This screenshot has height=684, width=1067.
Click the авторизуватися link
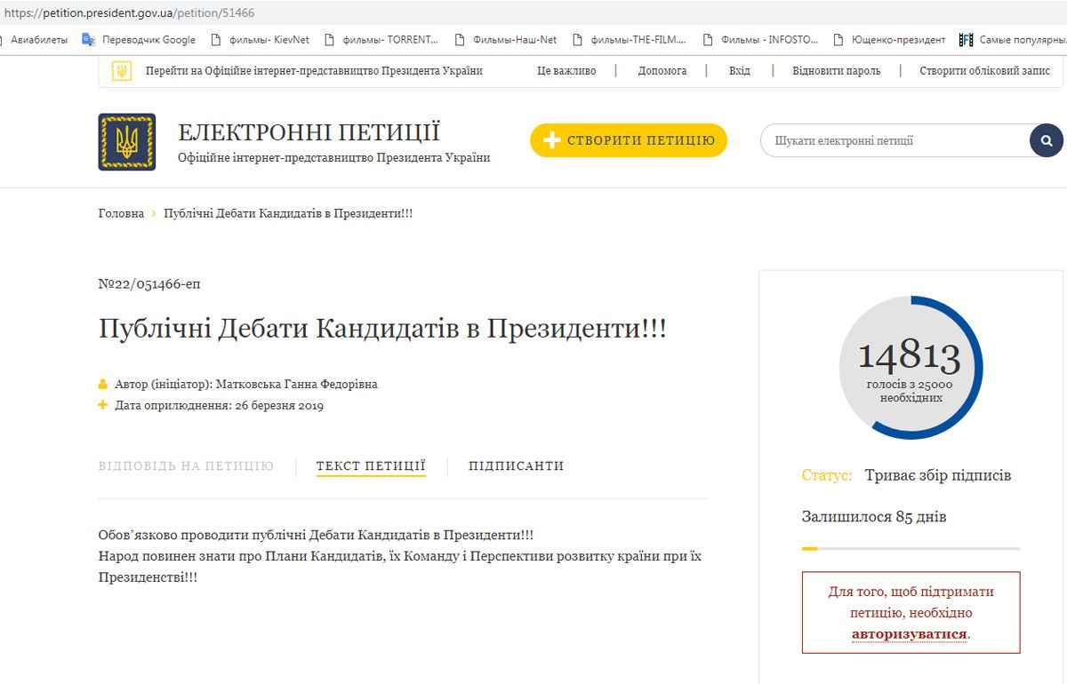pos(909,634)
